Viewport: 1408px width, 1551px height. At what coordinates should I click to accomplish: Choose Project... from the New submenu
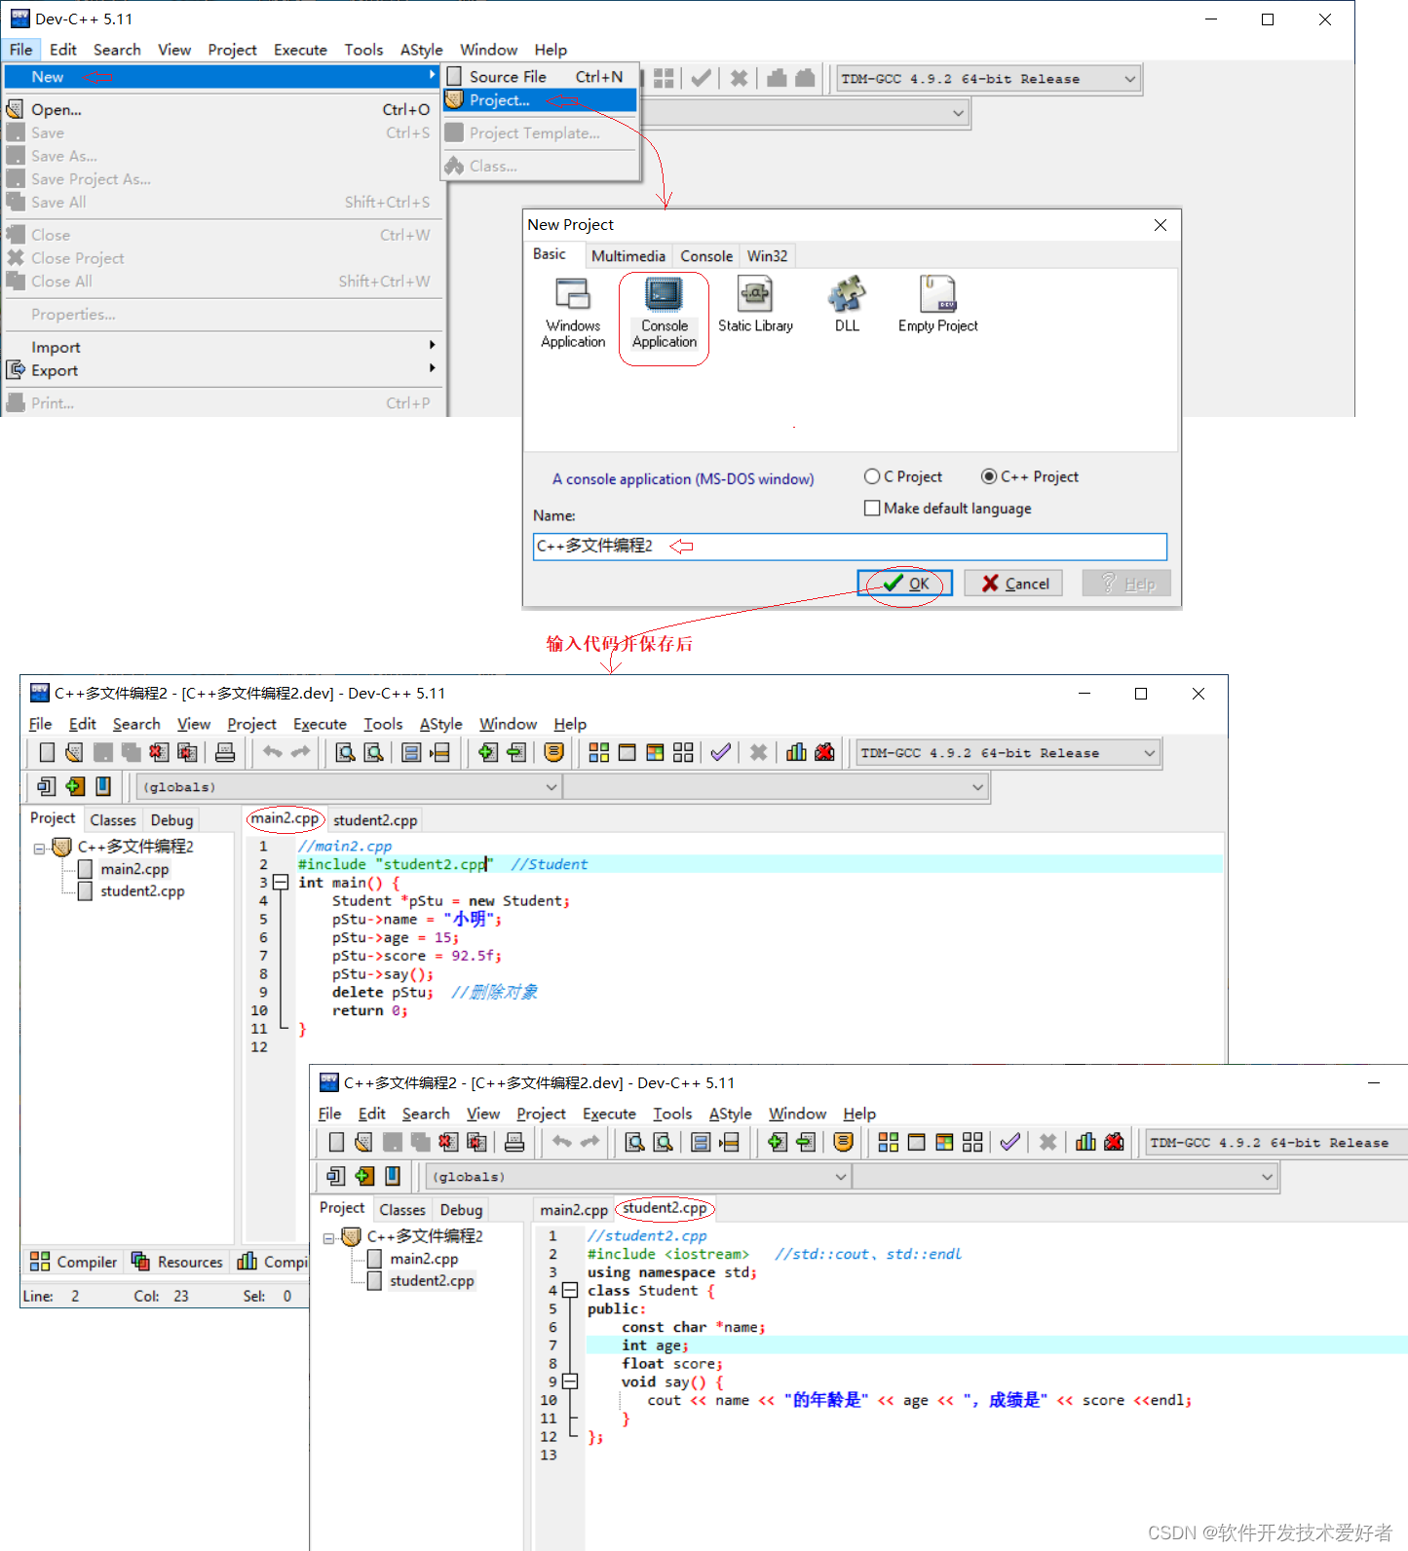[540, 100]
